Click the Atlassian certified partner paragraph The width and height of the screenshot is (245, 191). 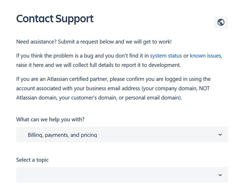point(113,88)
